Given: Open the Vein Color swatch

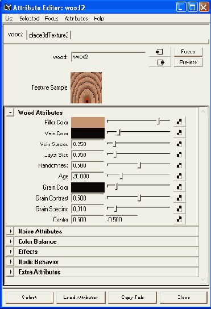Looking at the screenshot, I should (x=88, y=133).
